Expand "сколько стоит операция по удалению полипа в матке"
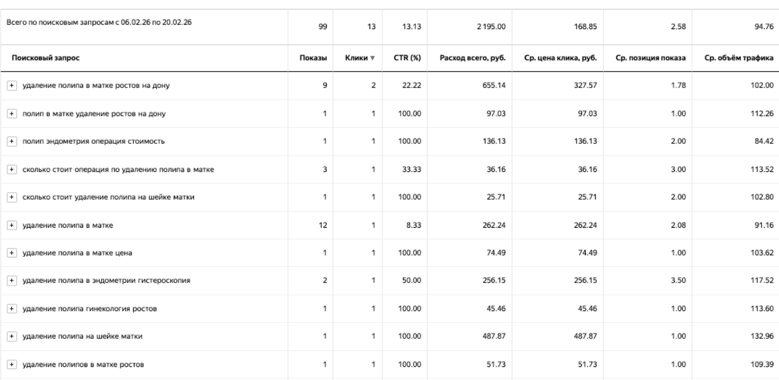 point(11,169)
